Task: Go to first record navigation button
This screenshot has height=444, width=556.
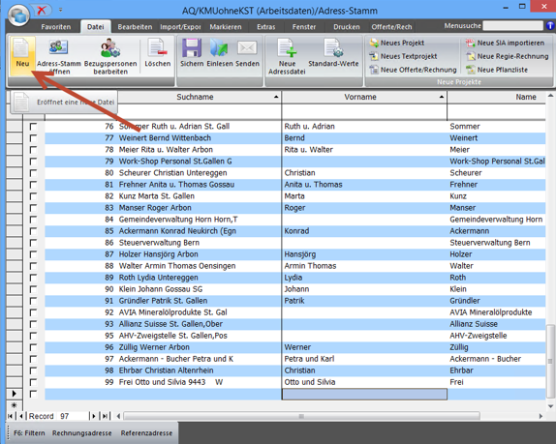Action: [10, 416]
